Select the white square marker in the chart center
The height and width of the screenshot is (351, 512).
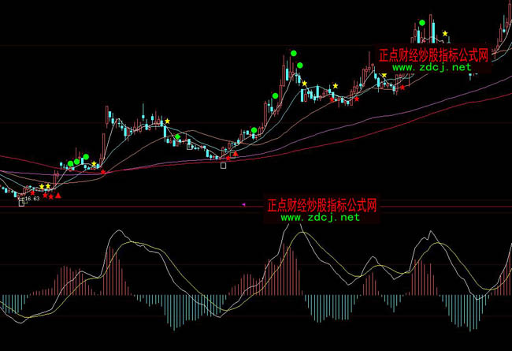click(x=224, y=166)
